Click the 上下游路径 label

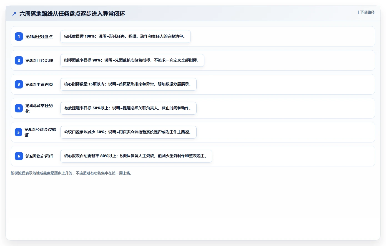(x=365, y=12)
